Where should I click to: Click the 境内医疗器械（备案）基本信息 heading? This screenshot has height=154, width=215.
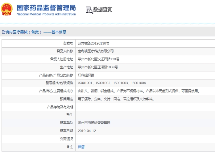[36, 32]
